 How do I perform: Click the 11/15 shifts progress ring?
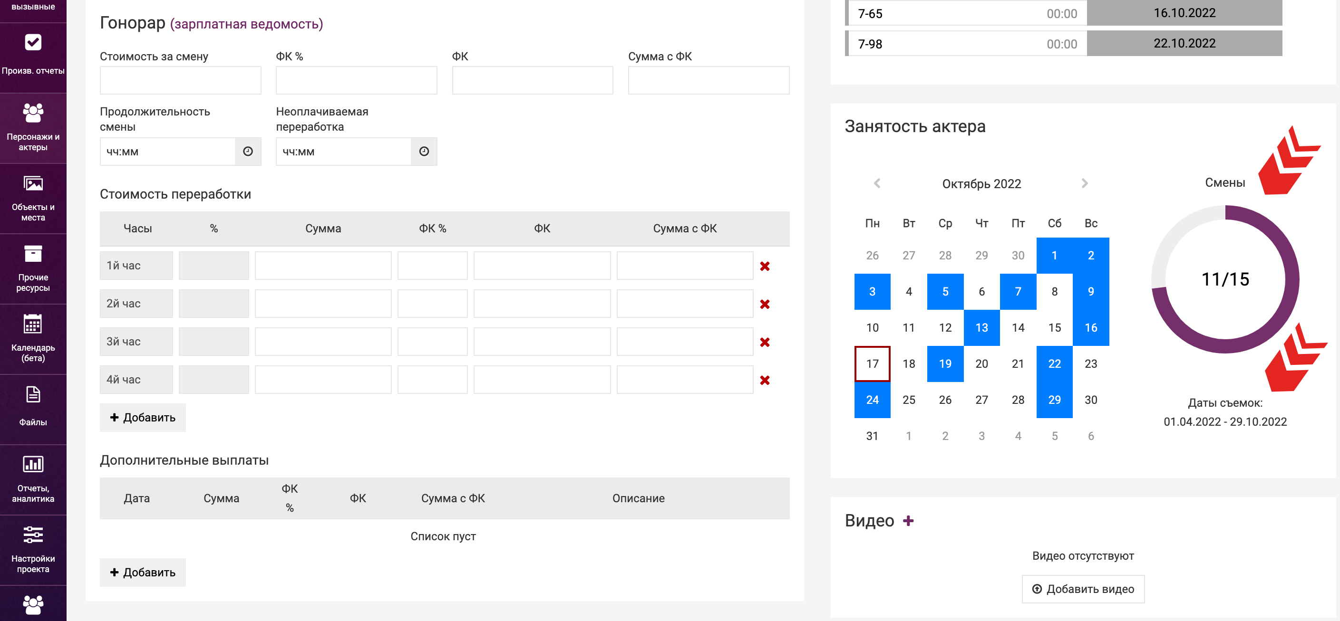pos(1225,279)
